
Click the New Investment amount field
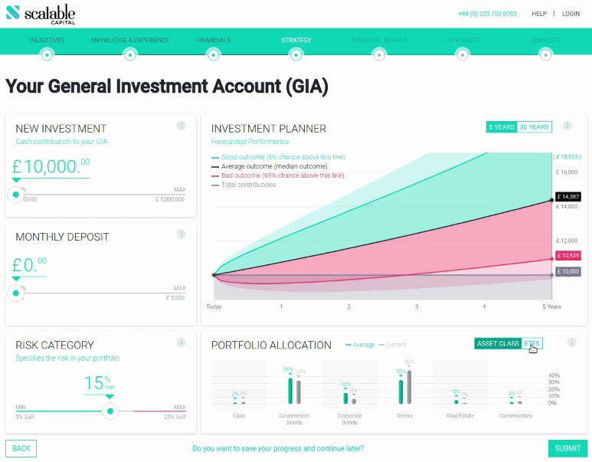(51, 166)
